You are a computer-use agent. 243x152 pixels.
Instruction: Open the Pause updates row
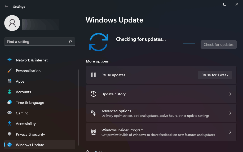[x=161, y=75]
